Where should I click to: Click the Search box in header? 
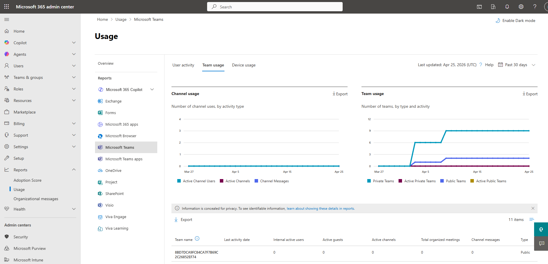(x=275, y=7)
